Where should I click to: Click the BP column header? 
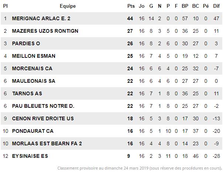(x=185, y=6)
